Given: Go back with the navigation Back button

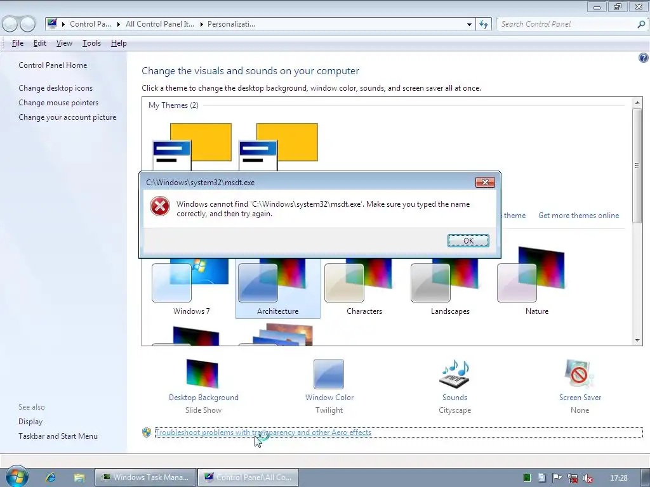Looking at the screenshot, I should pos(10,24).
